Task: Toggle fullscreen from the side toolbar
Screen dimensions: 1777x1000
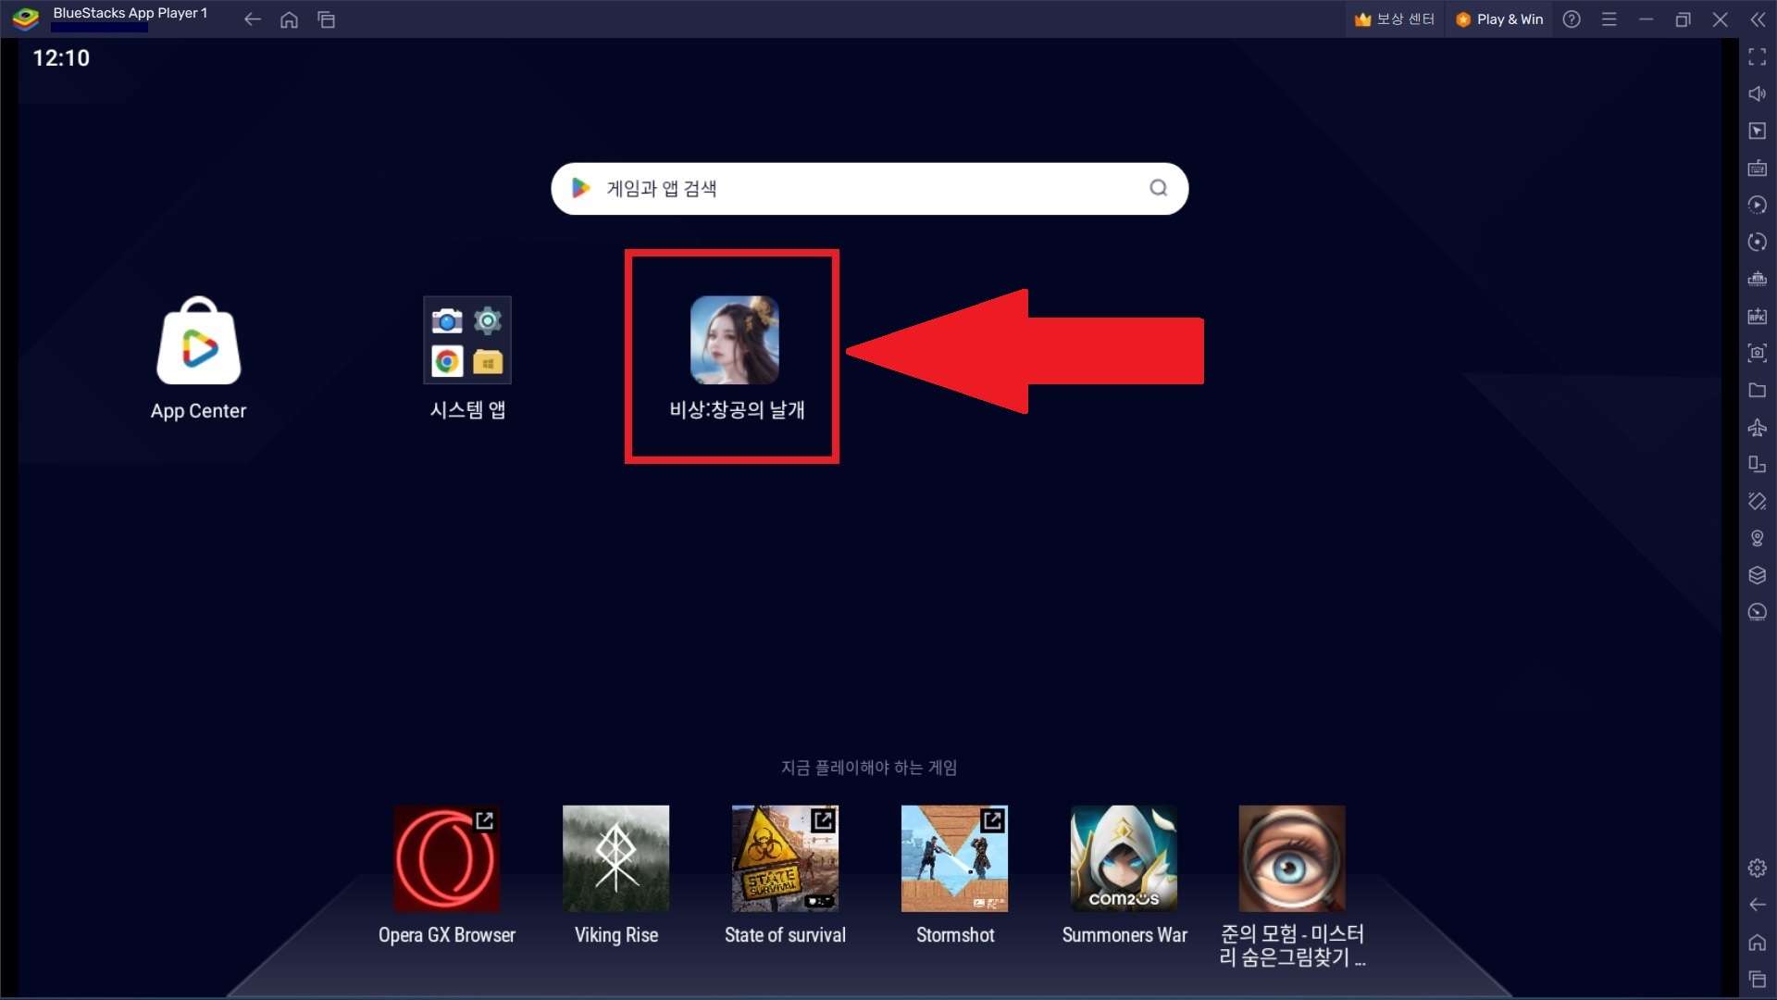Action: tap(1758, 57)
